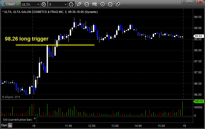Click the 96.00 price axis label

pos(198,95)
